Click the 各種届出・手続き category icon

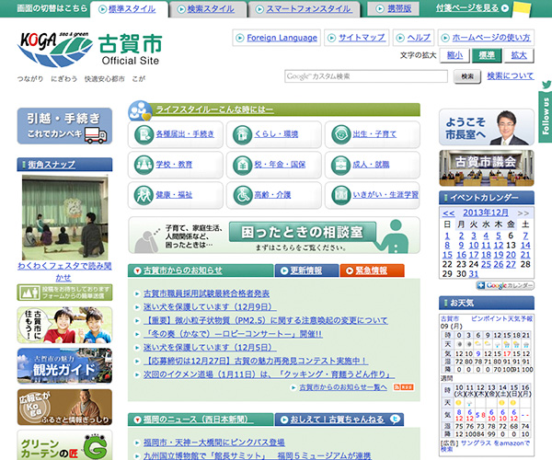pyautogui.click(x=144, y=134)
